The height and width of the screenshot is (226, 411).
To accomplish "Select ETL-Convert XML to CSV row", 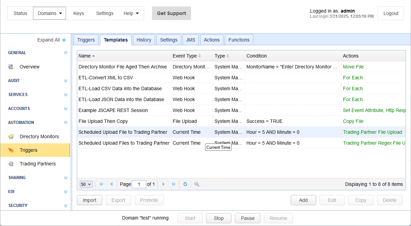I will (x=241, y=78).
